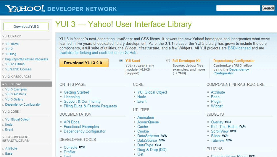The height and width of the screenshot is (157, 277).
Task: Click the search text field in header
Action: (238, 8)
